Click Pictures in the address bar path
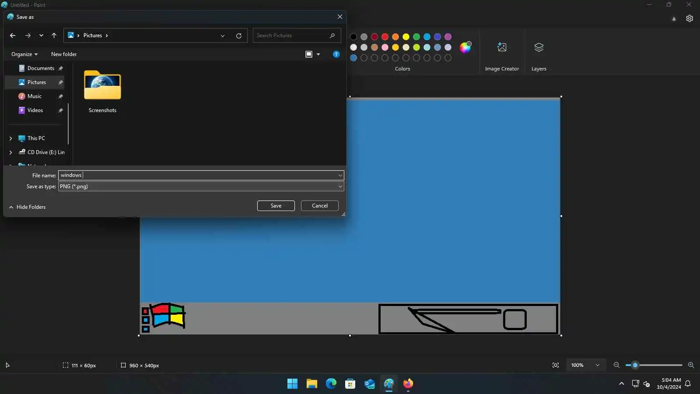Screen dimensions: 700x394 [x=93, y=35]
